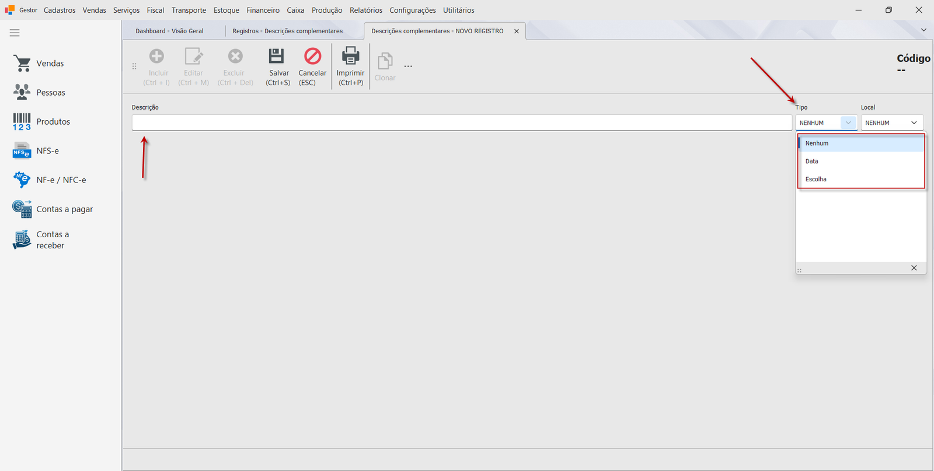Close the Tipo dropdown popup

914,268
